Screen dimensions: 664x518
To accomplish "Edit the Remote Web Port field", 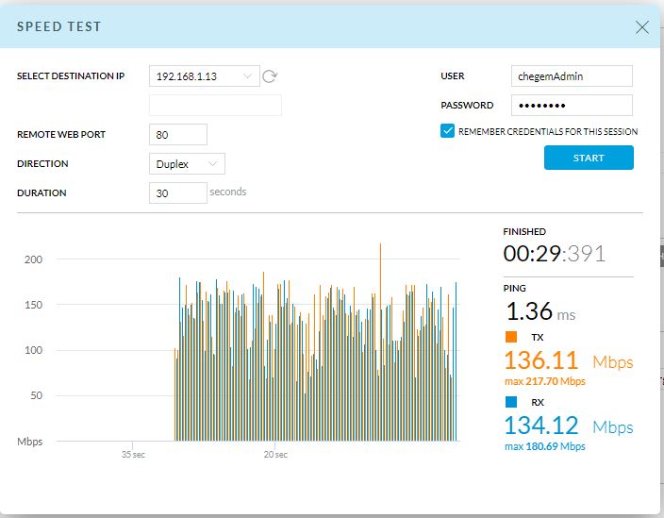I will [x=178, y=135].
